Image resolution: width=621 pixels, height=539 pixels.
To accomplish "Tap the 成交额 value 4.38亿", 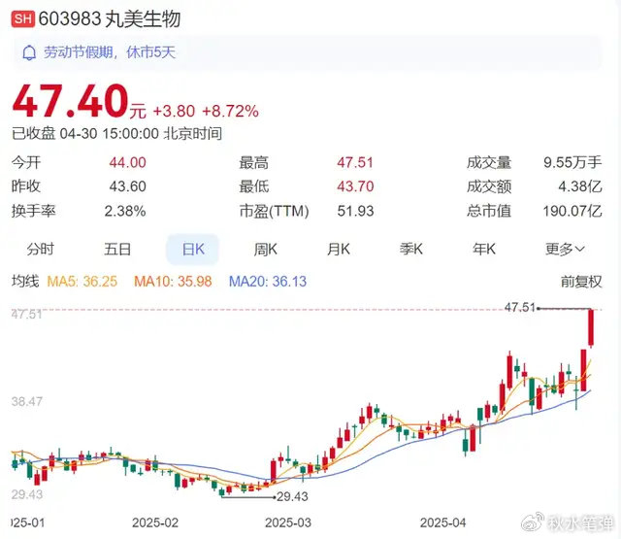I will click(580, 186).
